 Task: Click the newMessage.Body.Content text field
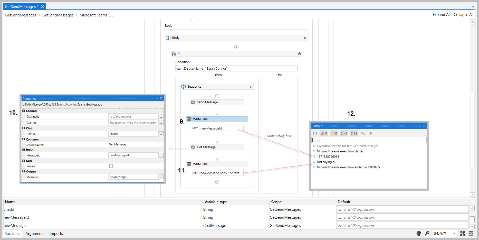(x=221, y=173)
